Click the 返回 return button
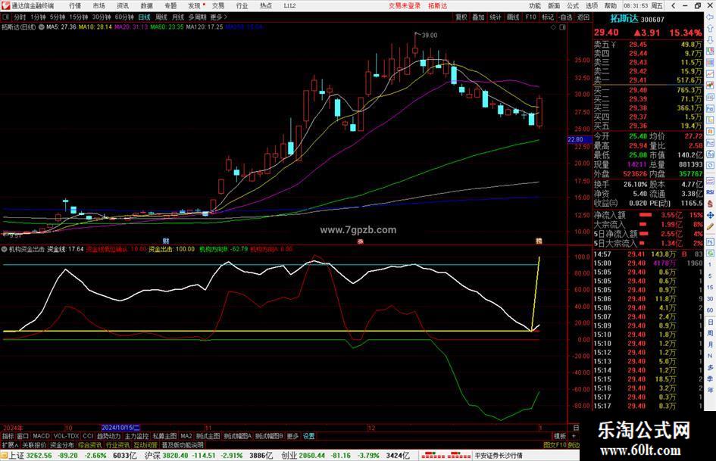This screenshot has height=461, width=716. (x=583, y=17)
